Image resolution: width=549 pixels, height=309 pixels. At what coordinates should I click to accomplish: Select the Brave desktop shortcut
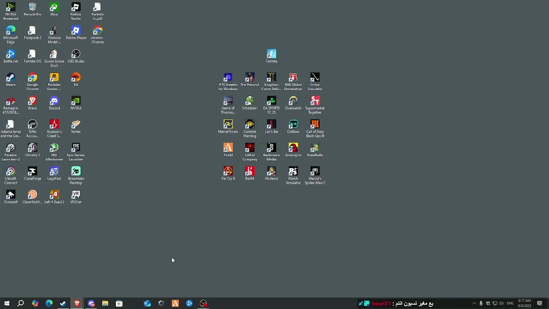(x=33, y=103)
